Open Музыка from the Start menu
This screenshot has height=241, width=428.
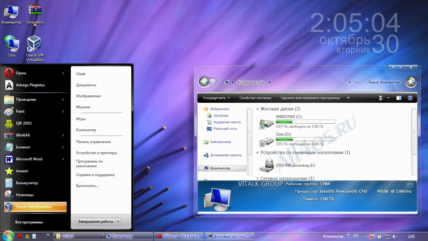[83, 107]
